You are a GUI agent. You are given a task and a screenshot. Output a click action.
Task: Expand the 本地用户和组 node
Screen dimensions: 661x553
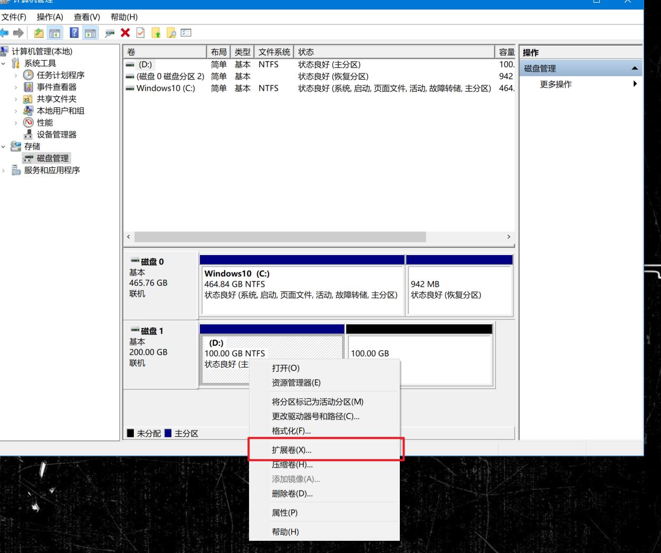tap(16, 111)
